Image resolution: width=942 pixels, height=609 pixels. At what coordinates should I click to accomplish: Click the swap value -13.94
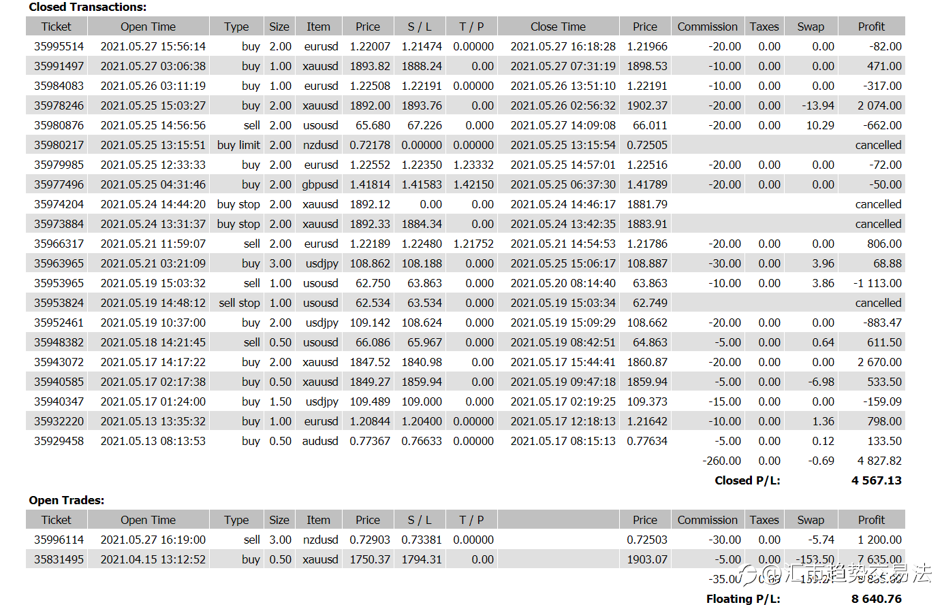pyautogui.click(x=818, y=105)
